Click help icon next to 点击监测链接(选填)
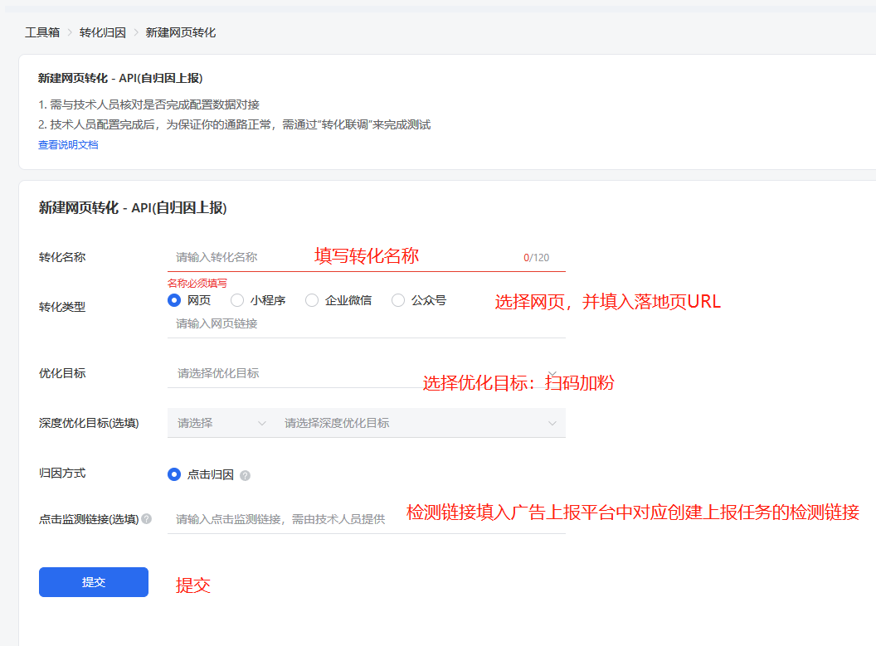The width and height of the screenshot is (876, 646). coord(147,519)
